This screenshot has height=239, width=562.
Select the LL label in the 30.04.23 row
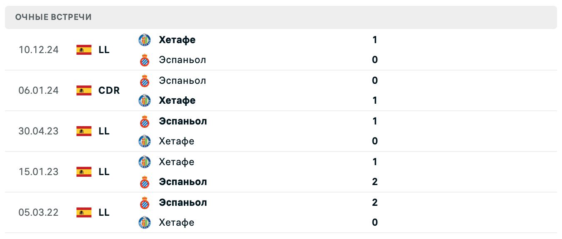(x=104, y=131)
